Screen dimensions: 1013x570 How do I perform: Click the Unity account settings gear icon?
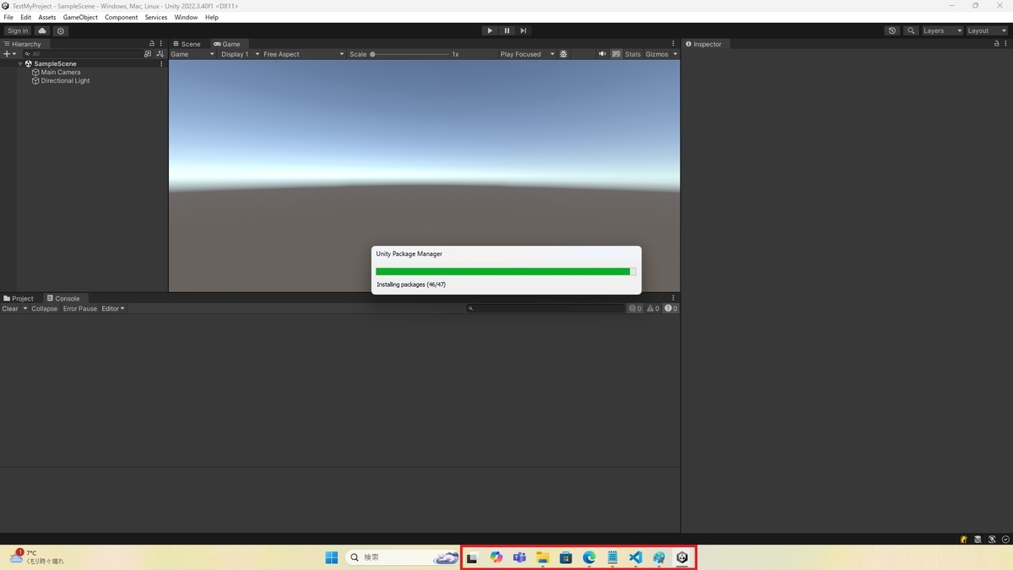click(x=60, y=30)
